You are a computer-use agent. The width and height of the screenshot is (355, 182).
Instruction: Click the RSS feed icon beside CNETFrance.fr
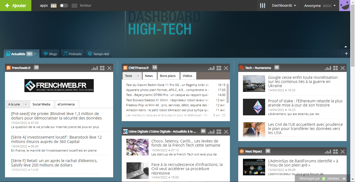[x=125, y=68]
